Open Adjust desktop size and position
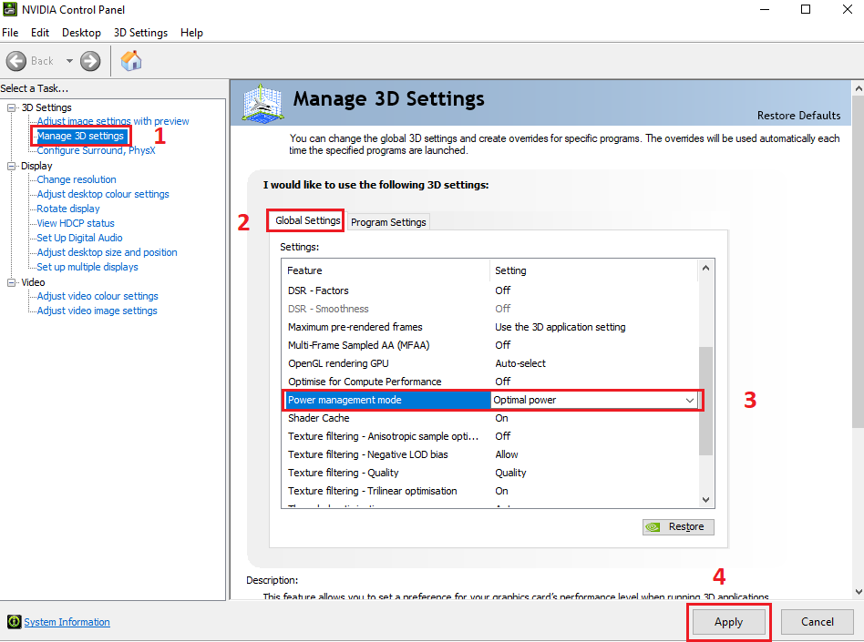The height and width of the screenshot is (642, 864). (107, 252)
